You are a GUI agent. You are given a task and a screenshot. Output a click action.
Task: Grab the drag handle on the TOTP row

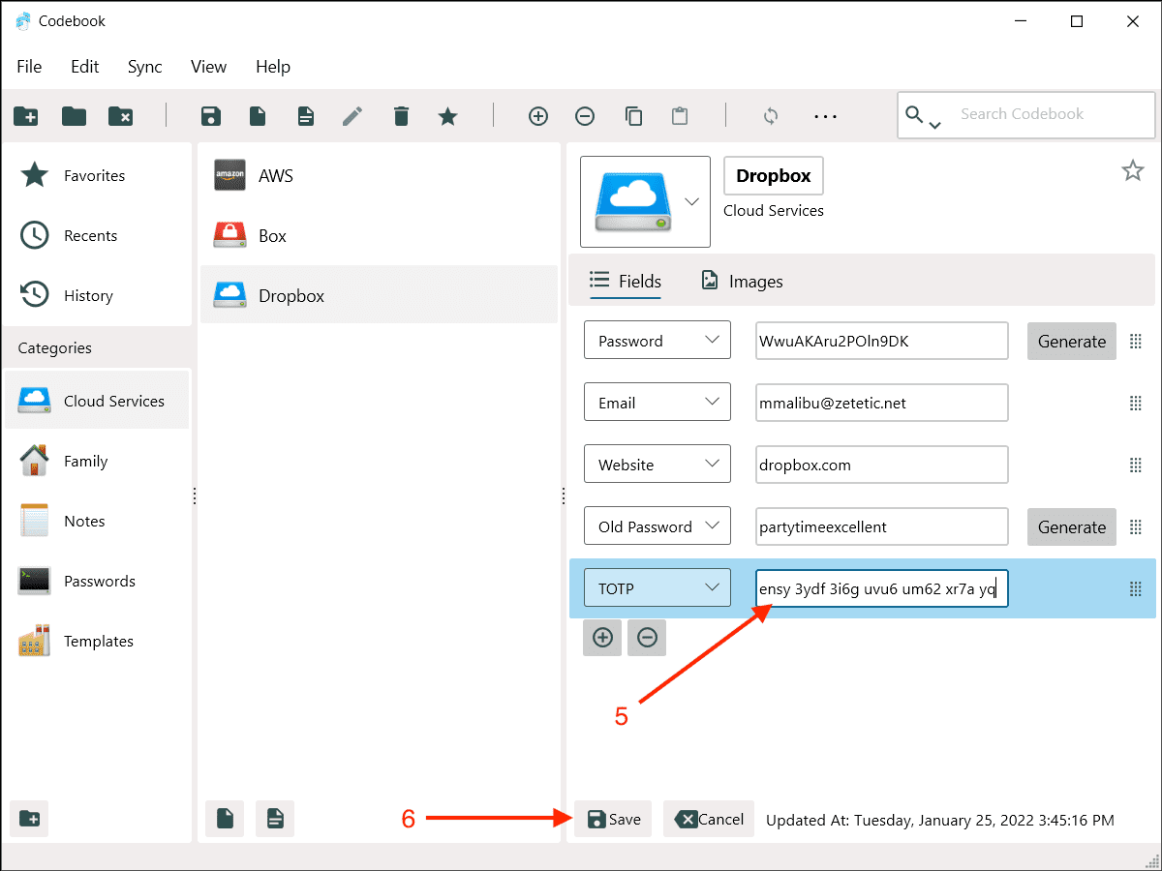pyautogui.click(x=1136, y=588)
